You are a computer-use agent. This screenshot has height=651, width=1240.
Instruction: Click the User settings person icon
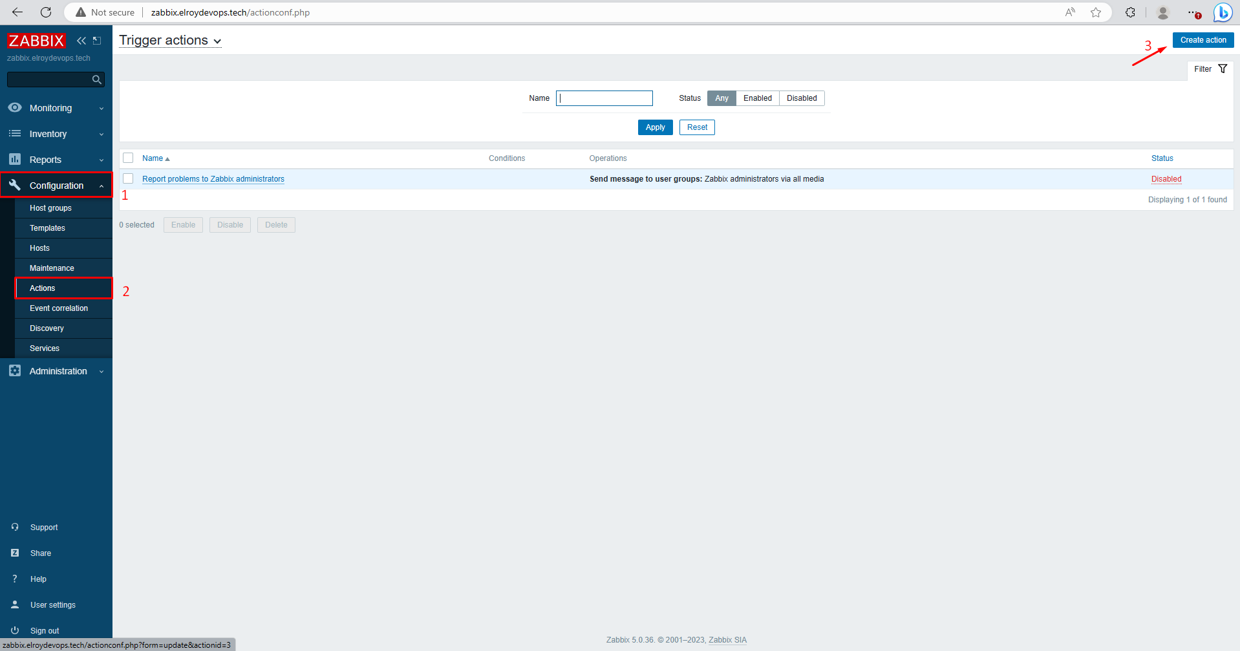pos(15,604)
